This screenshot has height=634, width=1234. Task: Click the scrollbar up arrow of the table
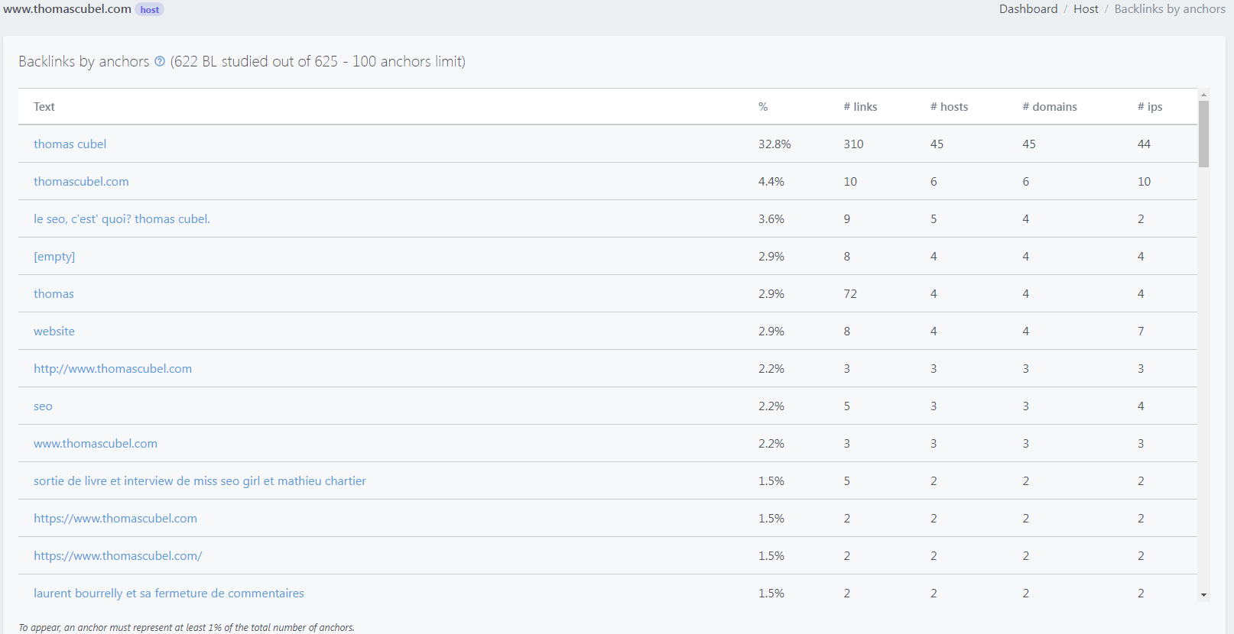coord(1203,95)
